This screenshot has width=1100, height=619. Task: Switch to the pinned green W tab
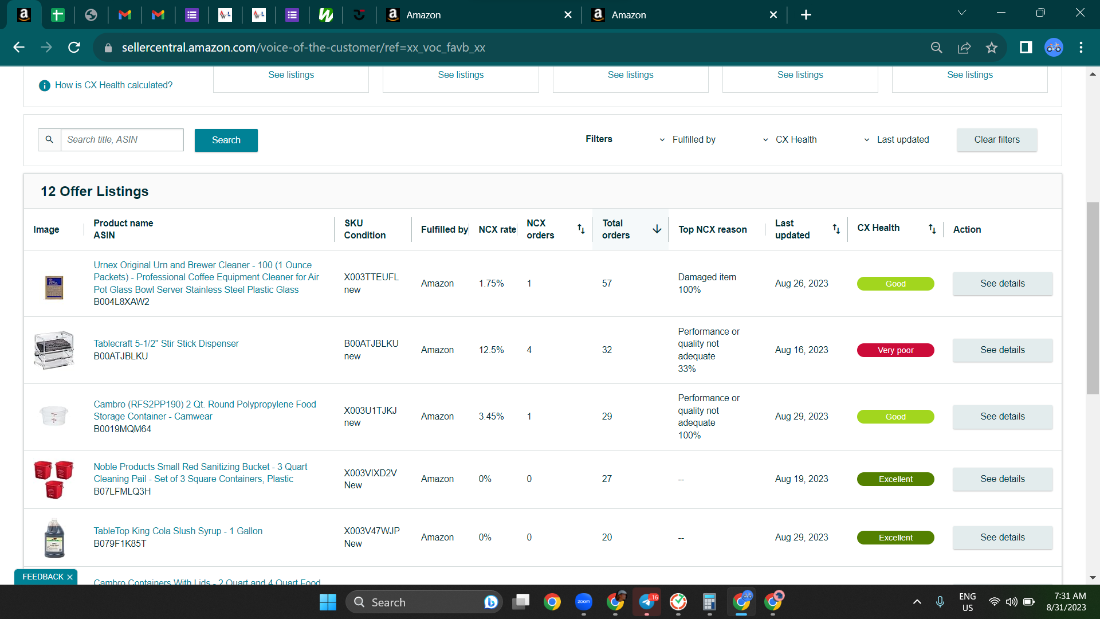tap(326, 15)
